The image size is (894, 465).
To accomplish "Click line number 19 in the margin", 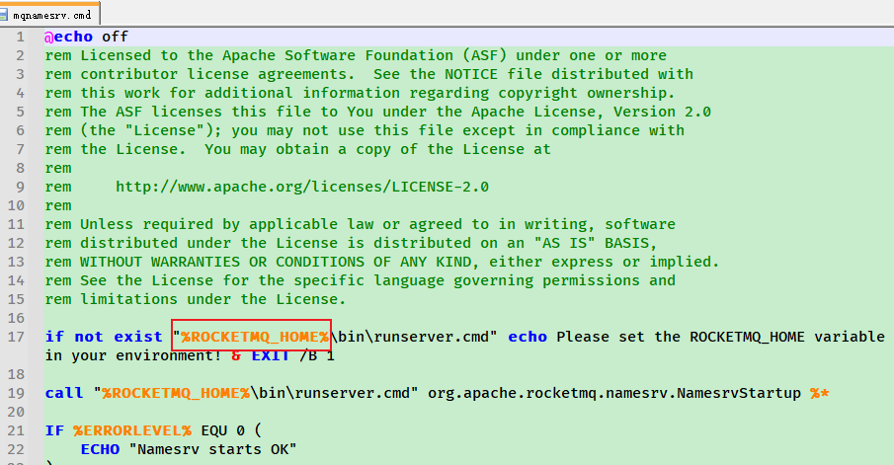I will [x=16, y=393].
